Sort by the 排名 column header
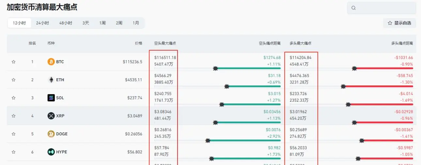Screen dimensions: 421x165 click(32, 43)
